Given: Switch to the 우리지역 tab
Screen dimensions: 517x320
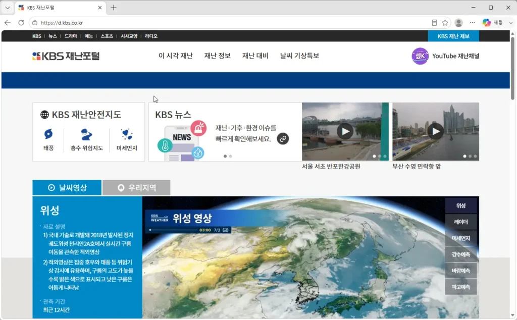Looking at the screenshot, I should point(136,188).
